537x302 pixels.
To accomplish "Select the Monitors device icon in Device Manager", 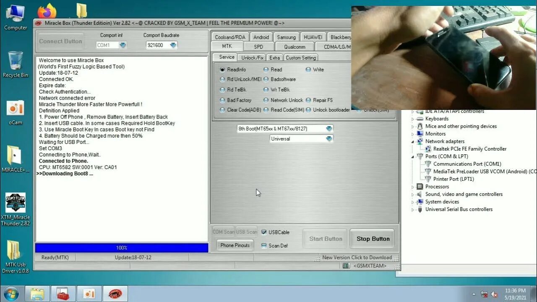I will pos(420,134).
